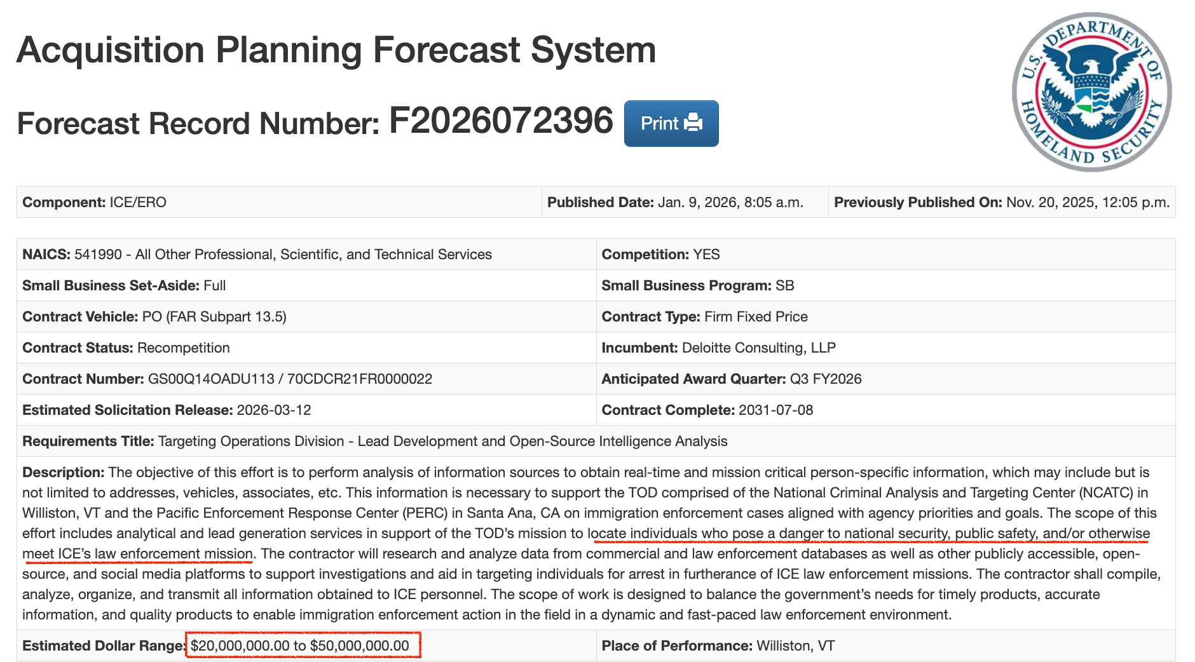Click the boxed Estimated Dollar Range amount
The height and width of the screenshot is (662, 1195).
pyautogui.click(x=301, y=645)
